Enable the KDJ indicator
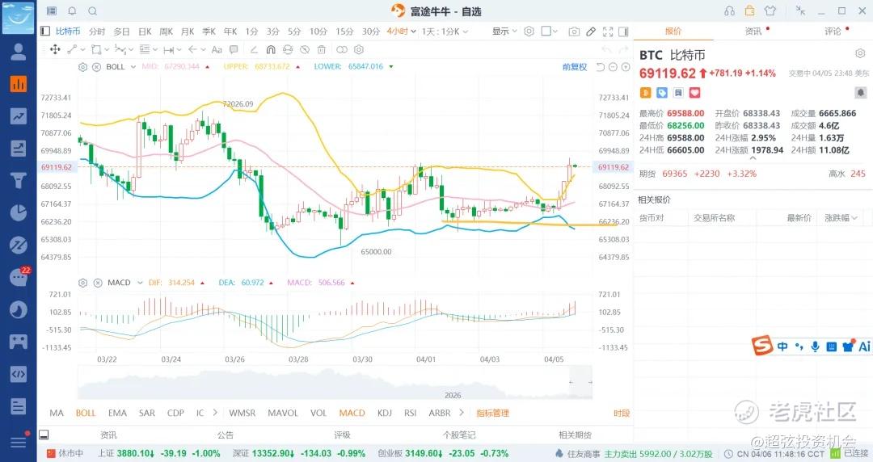Image resolution: width=873 pixels, height=462 pixels. (x=384, y=413)
